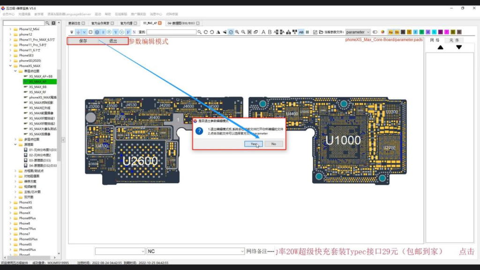The image size is (480, 270).
Task: Pick the blue swatch labeled 2
Action: click(415, 32)
